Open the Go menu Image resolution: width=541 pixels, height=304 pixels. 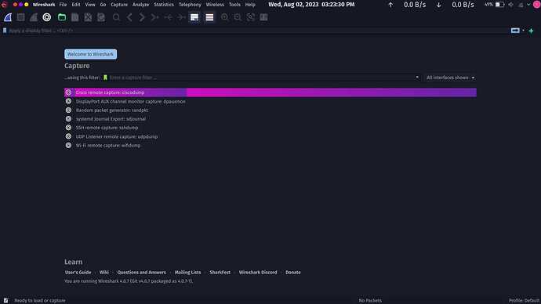[x=103, y=5]
